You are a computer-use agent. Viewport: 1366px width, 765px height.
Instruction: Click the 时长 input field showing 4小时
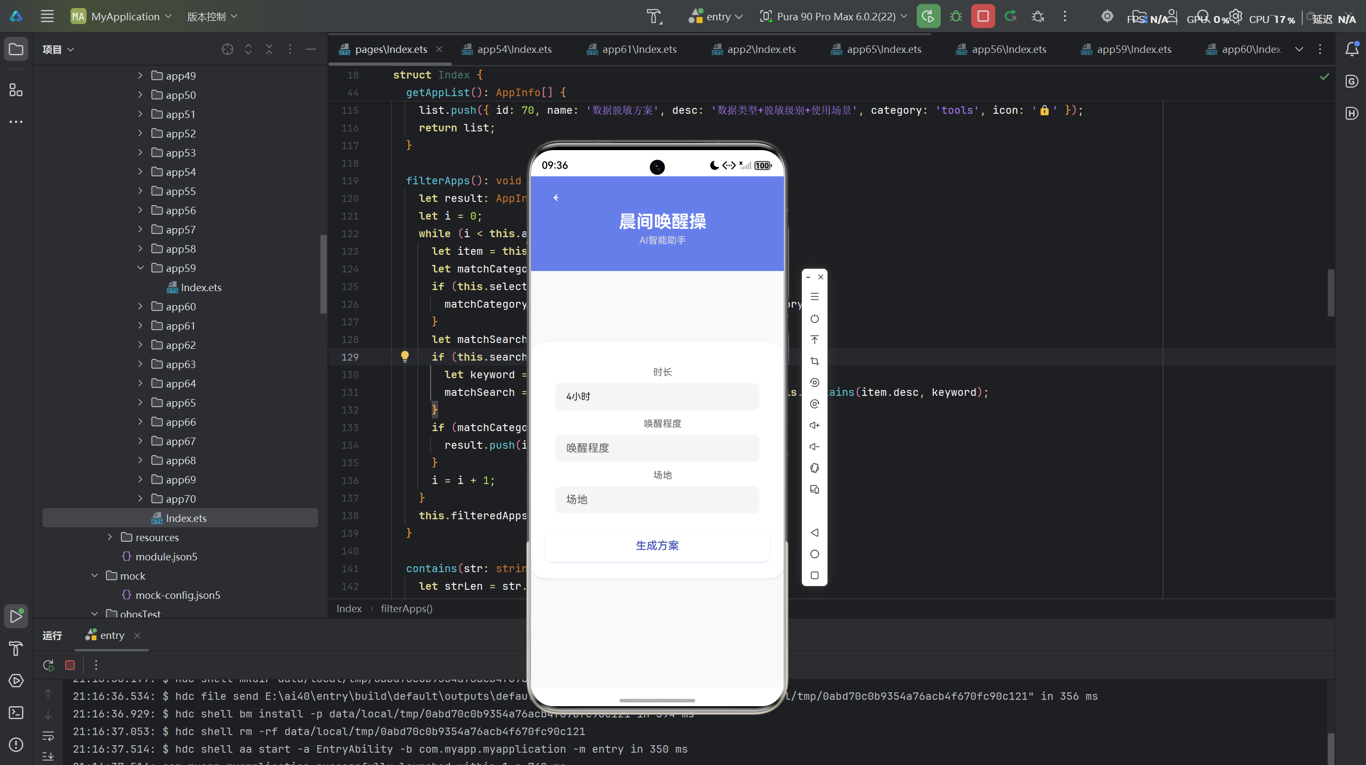tap(657, 396)
